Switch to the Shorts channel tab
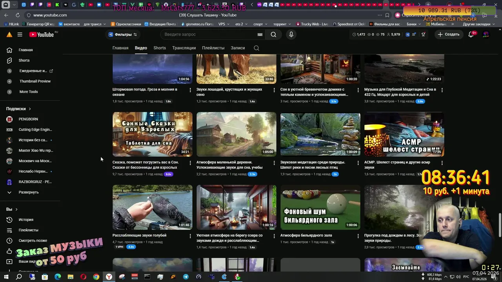This screenshot has height=282, width=502. point(160,48)
